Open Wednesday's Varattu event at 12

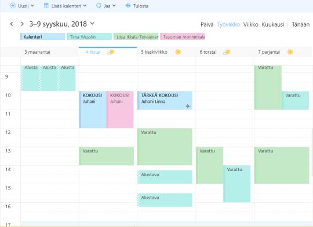click(165, 147)
